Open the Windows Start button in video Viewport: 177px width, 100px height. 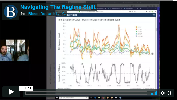(x=57, y=98)
